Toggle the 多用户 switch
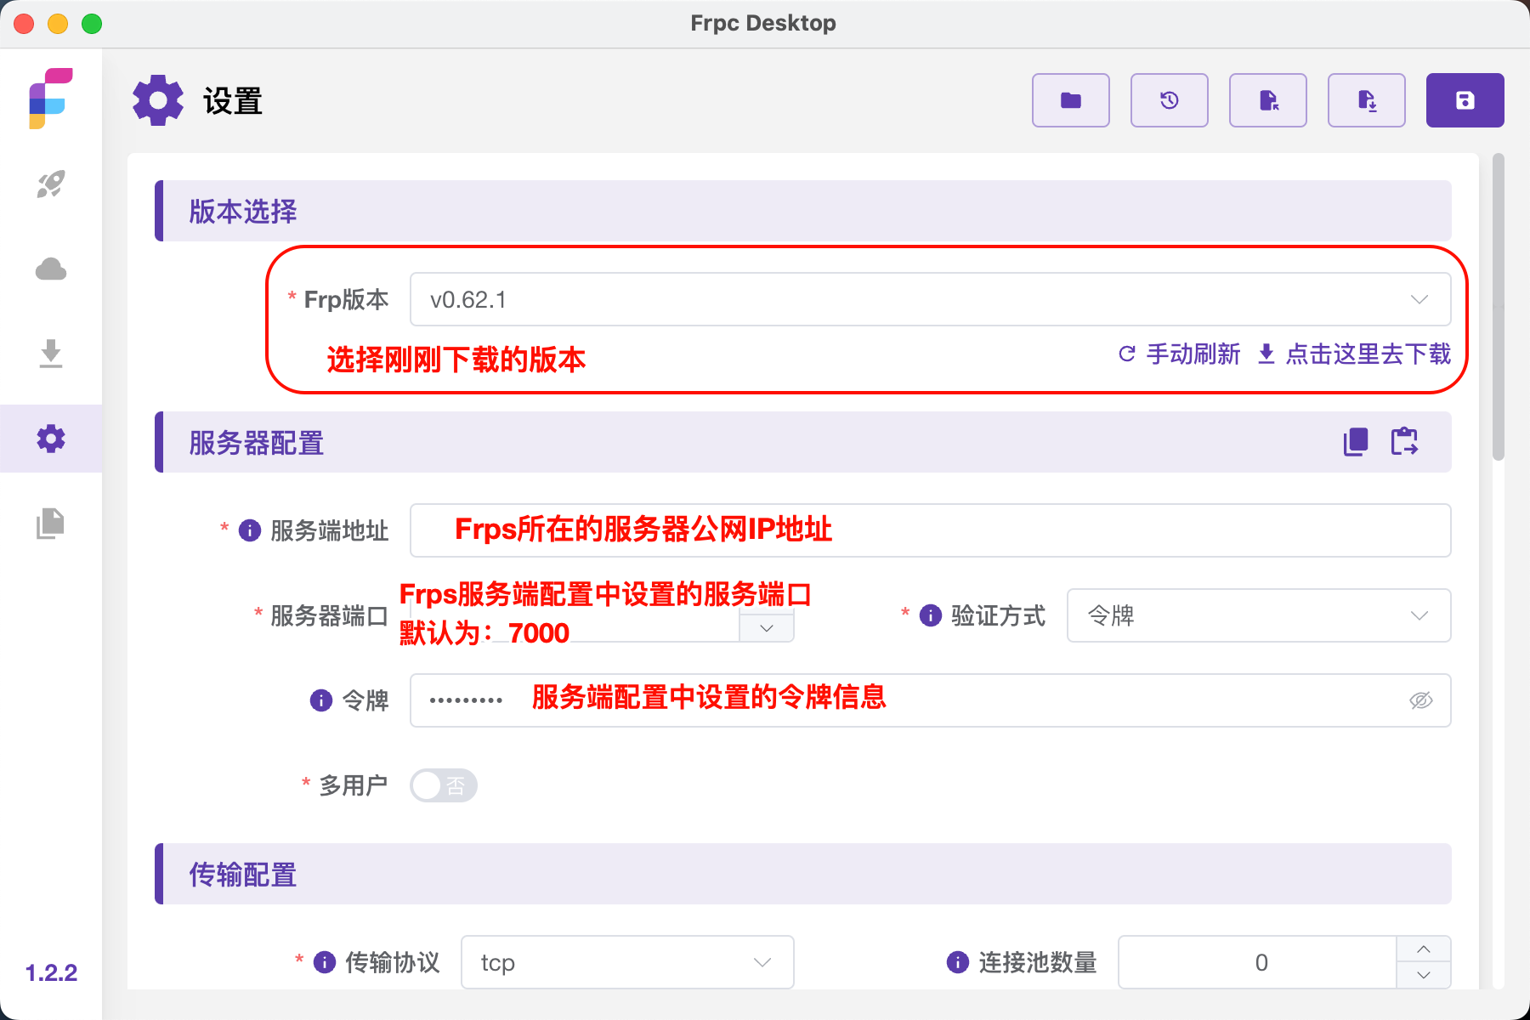 [443, 785]
